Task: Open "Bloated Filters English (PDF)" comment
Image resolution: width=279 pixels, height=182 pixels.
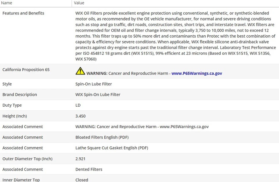Action: pos(102,137)
